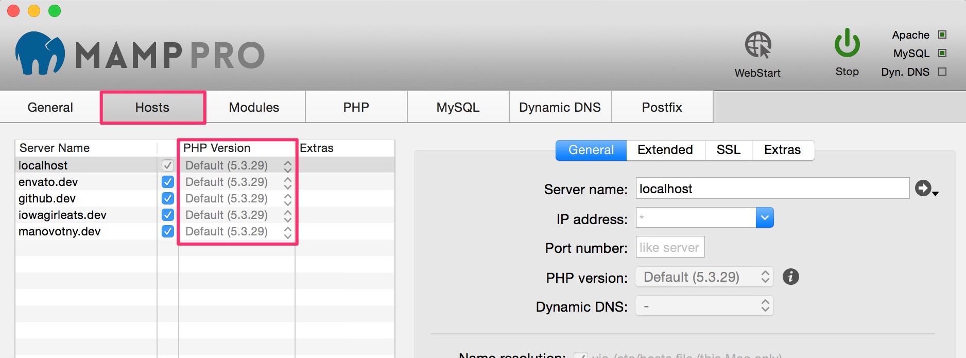
Task: Switch to the Hosts tab
Action: tap(152, 107)
